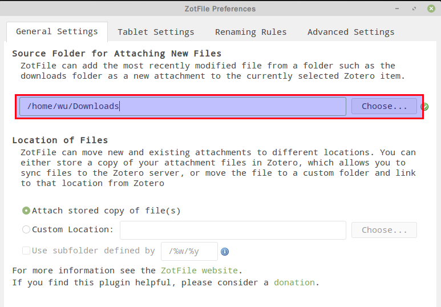This screenshot has height=307, width=441.
Task: Go to the Renaming Rules tab
Action: (x=250, y=32)
